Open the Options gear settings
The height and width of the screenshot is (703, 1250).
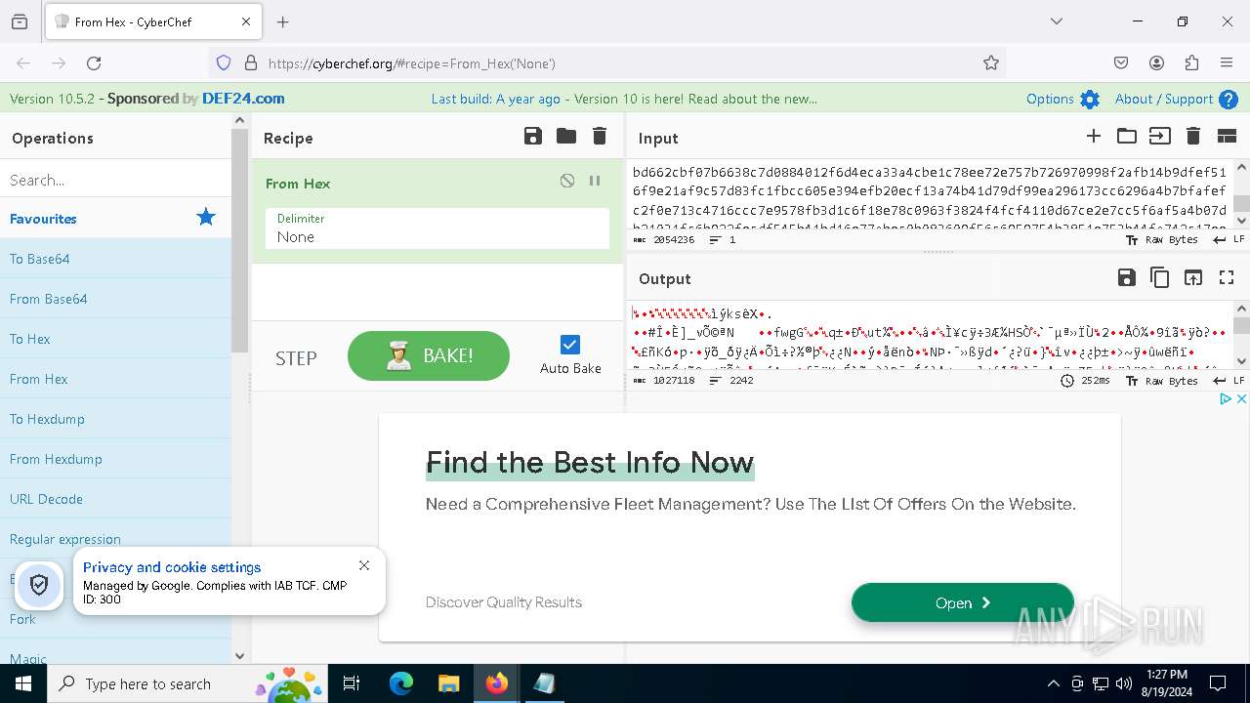[x=1062, y=99]
